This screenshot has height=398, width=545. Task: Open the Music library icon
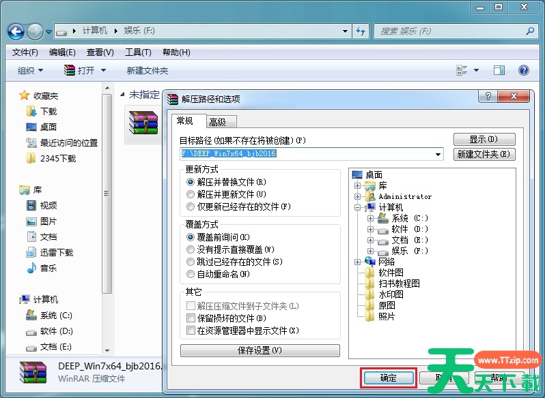(x=31, y=268)
